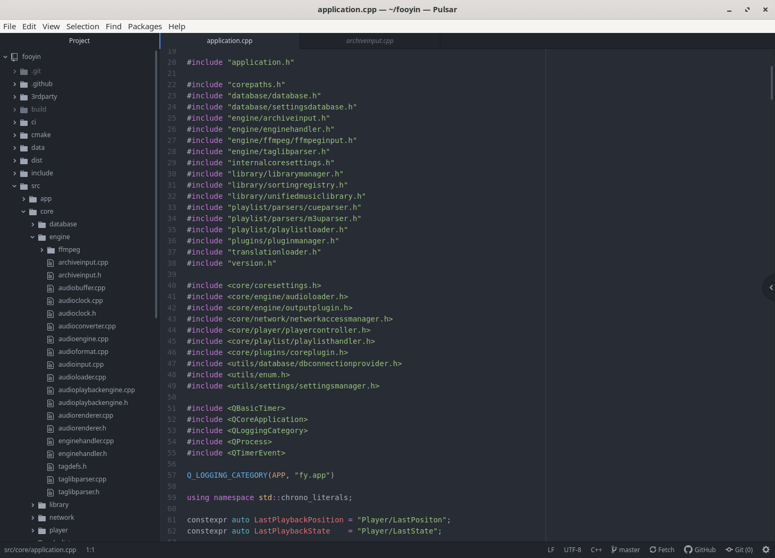Open the Find menu
Image resolution: width=775 pixels, height=558 pixels.
(x=114, y=26)
